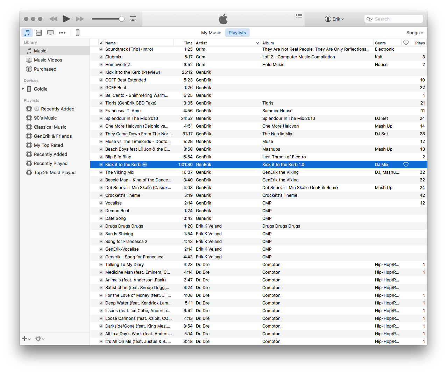Click the GenErik & Friends gear icon

click(29, 136)
